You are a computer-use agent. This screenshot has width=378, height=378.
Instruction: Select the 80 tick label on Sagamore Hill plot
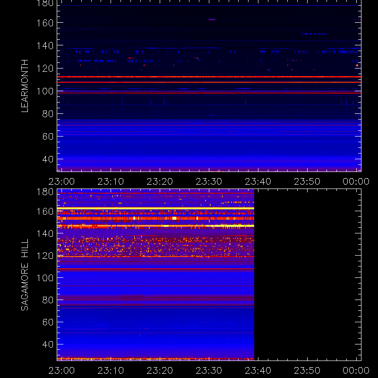coord(48,300)
